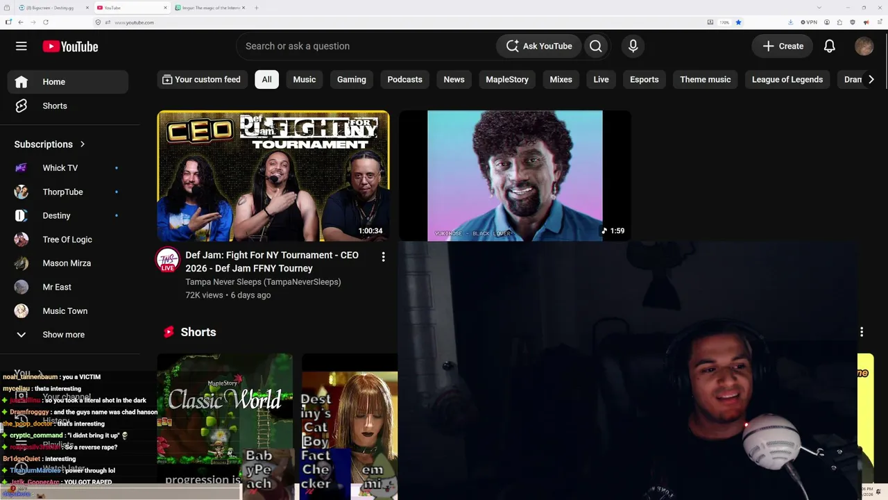Open the notifications bell
Viewport: 888px width, 500px height.
click(x=829, y=46)
